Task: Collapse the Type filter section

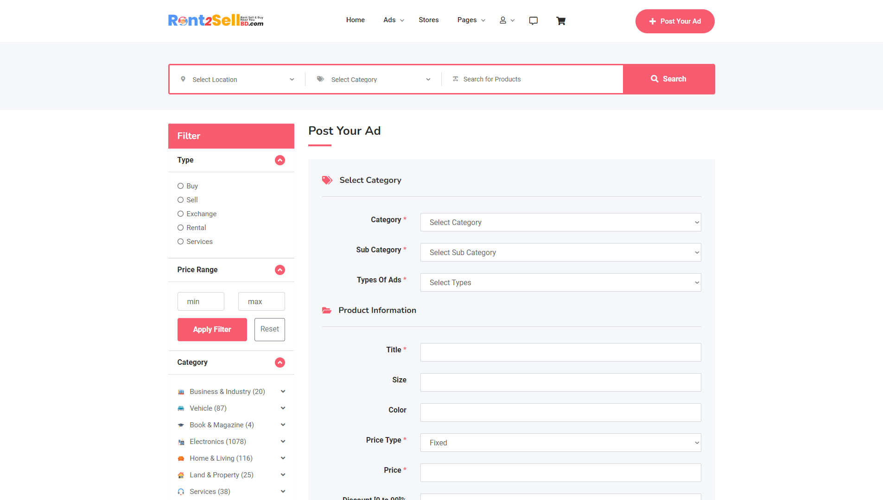Action: (x=280, y=160)
